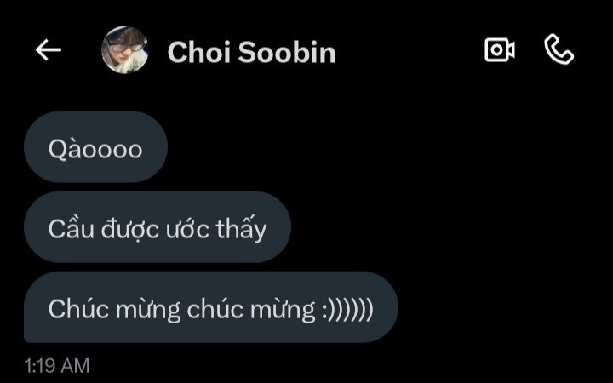Viewport: 613px width, 383px height.
Task: Open Choi Soobin's profile picture
Action: pyautogui.click(x=125, y=50)
